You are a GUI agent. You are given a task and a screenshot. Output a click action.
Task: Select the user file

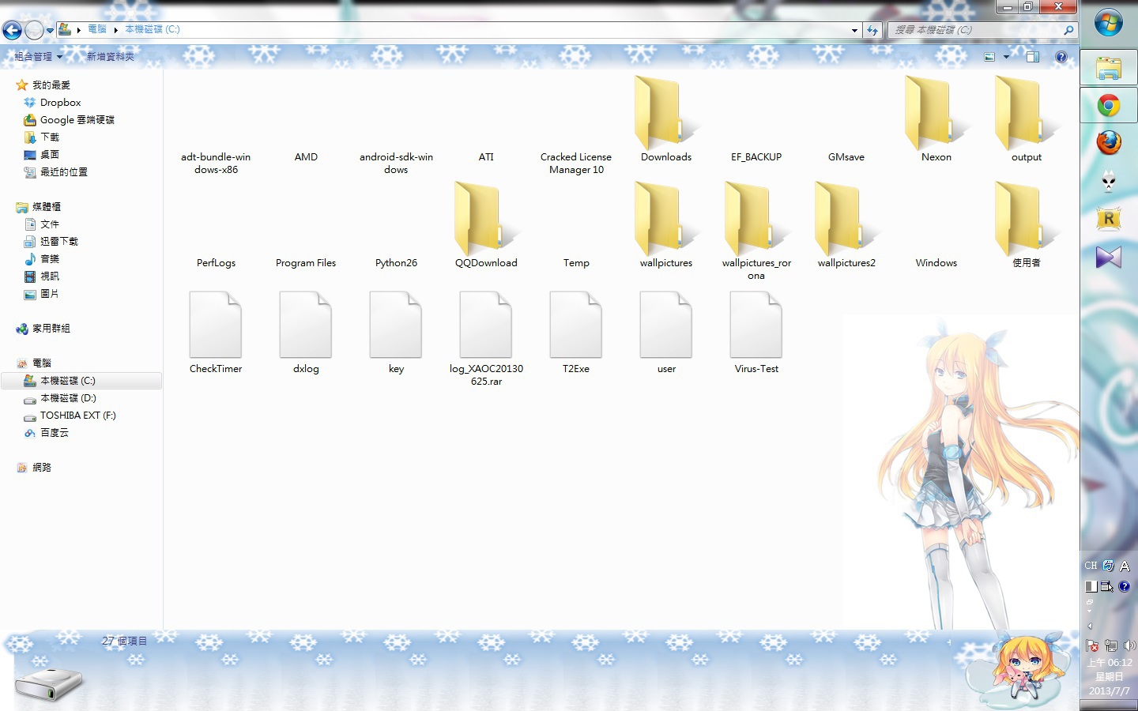tap(666, 332)
